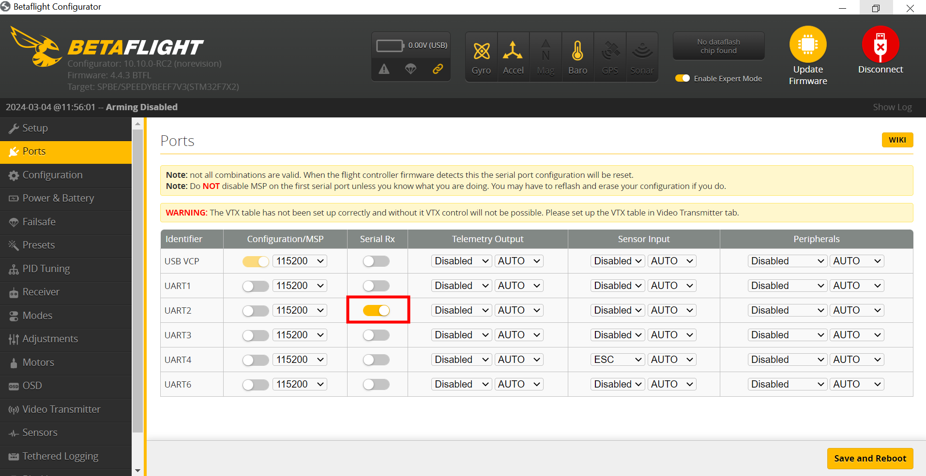Open UART1 MSP baud rate dropdown
This screenshot has height=476, width=926.
pyautogui.click(x=300, y=286)
